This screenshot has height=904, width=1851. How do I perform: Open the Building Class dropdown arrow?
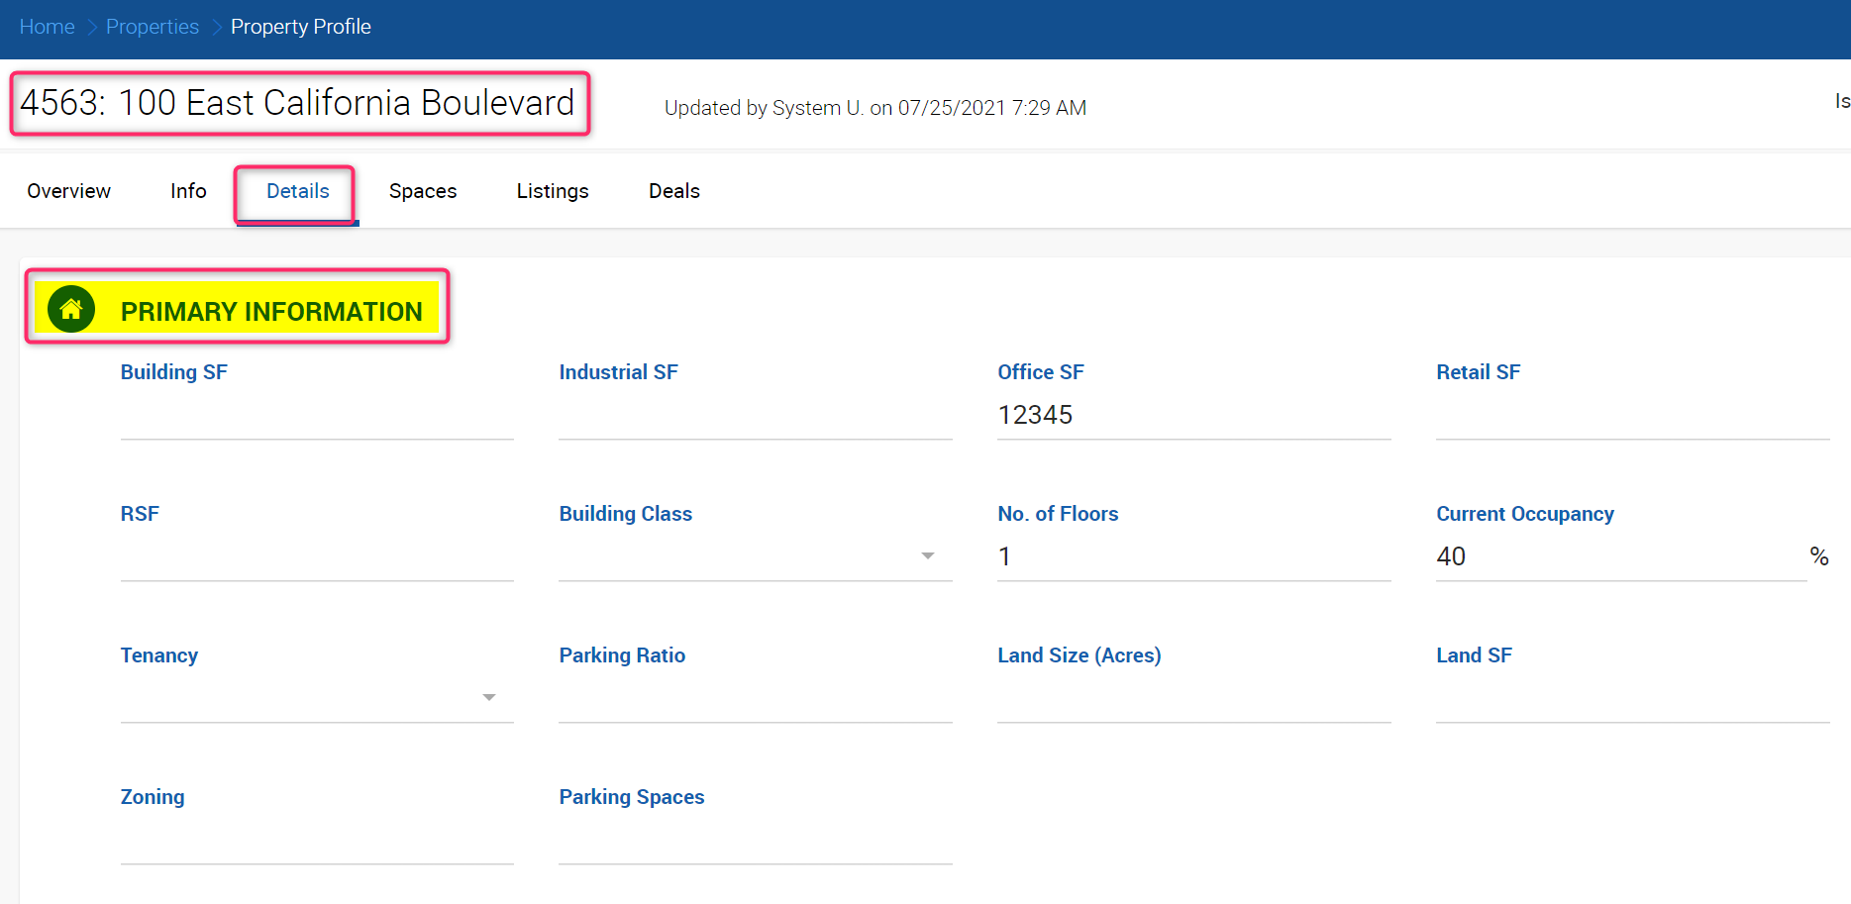tap(928, 555)
